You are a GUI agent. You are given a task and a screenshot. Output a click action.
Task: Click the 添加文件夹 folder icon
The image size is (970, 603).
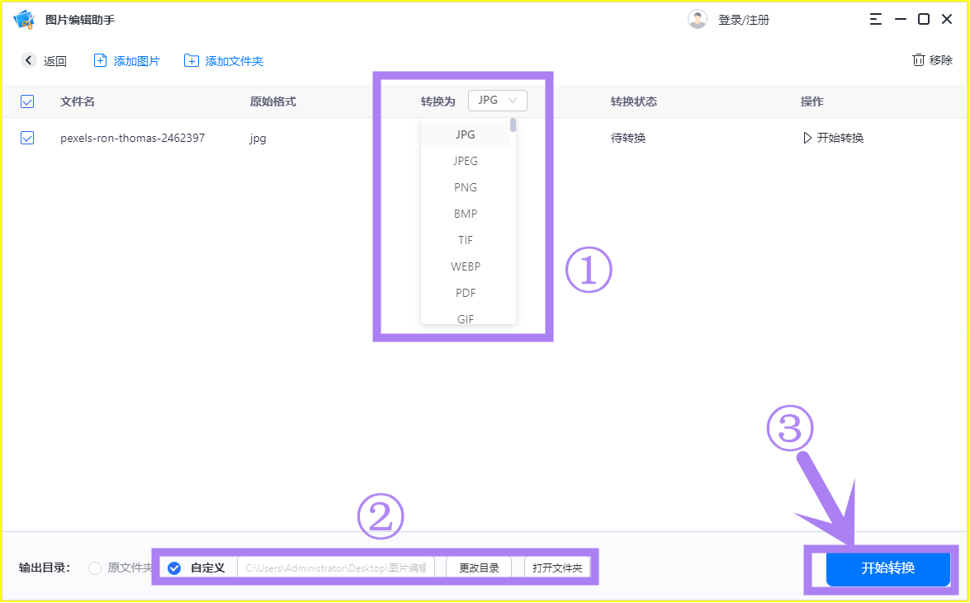192,60
